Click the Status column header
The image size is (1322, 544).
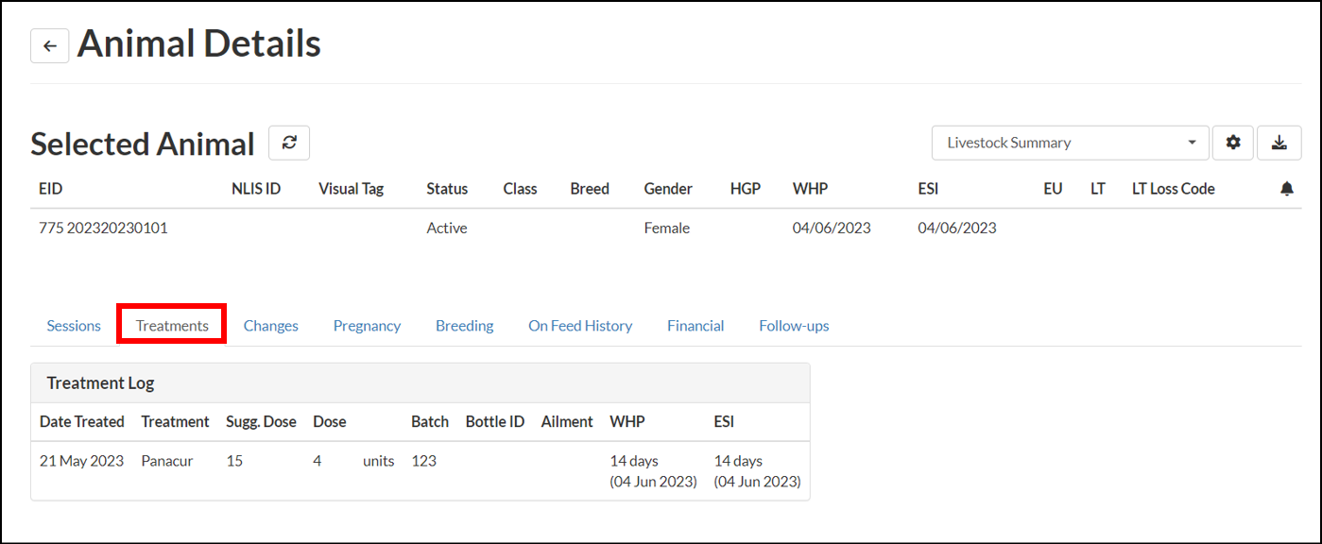click(x=447, y=189)
